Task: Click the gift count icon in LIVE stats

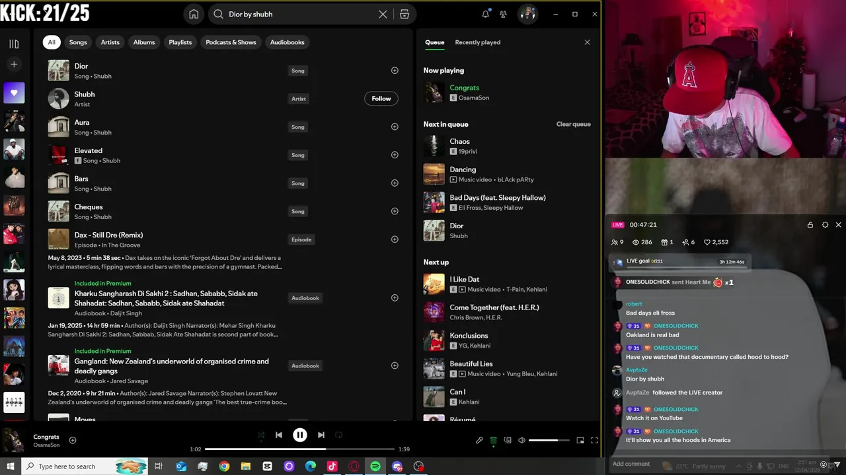Action: [664, 242]
